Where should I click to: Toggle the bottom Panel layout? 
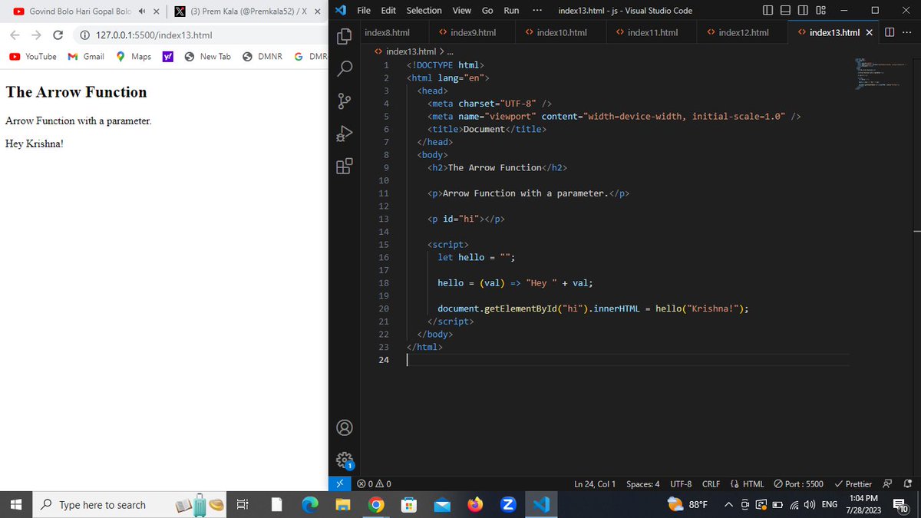tap(787, 11)
